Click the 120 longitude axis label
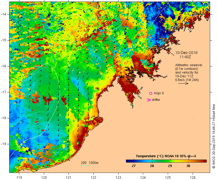217x180 pixels. point(44,178)
